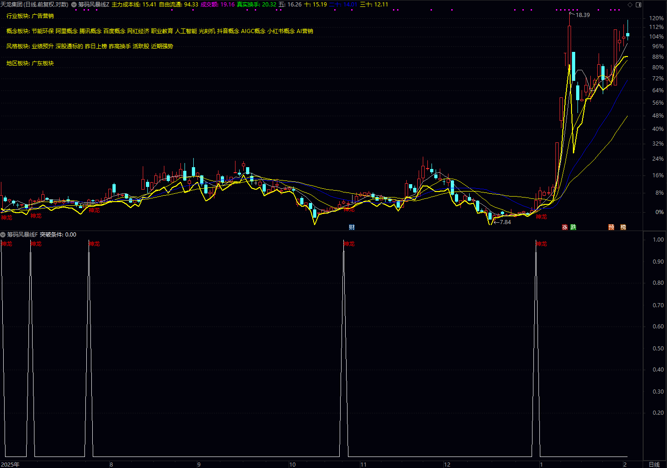Click the 18.39 high price label
Image resolution: width=667 pixels, height=468 pixels.
point(583,15)
